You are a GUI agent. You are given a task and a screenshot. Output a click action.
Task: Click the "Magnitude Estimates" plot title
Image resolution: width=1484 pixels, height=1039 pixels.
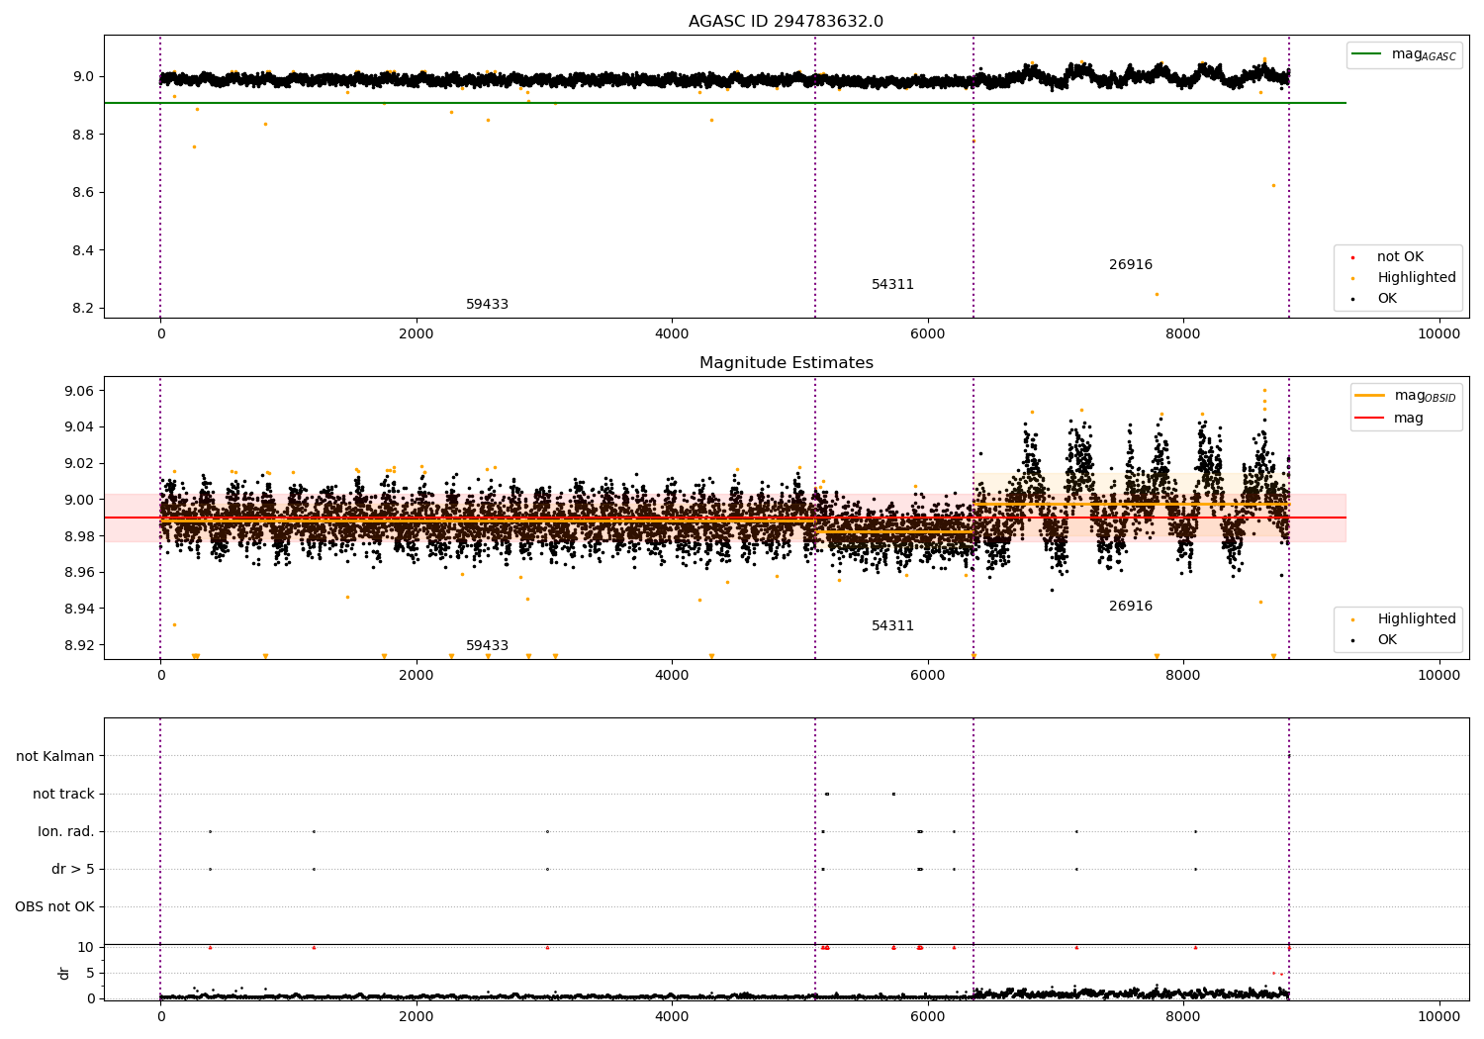(x=786, y=363)
